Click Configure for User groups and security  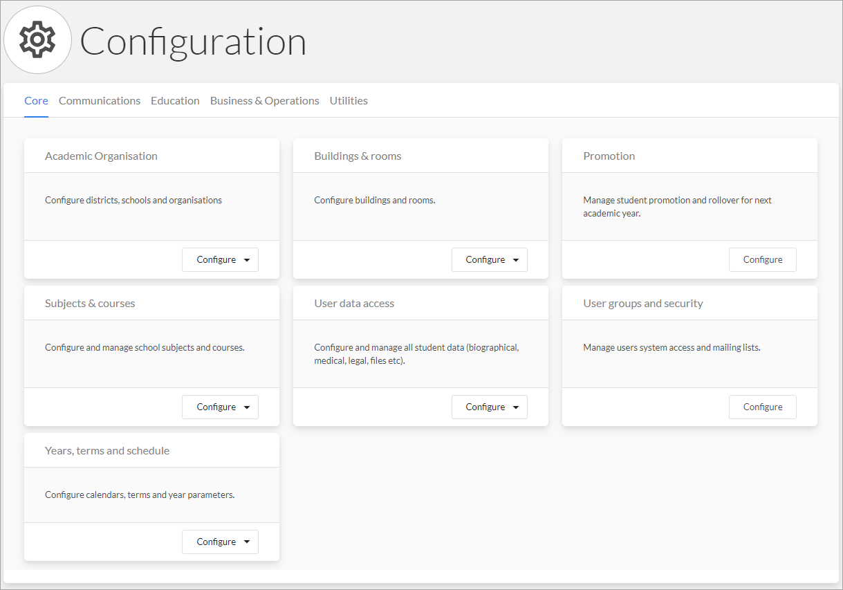click(763, 407)
